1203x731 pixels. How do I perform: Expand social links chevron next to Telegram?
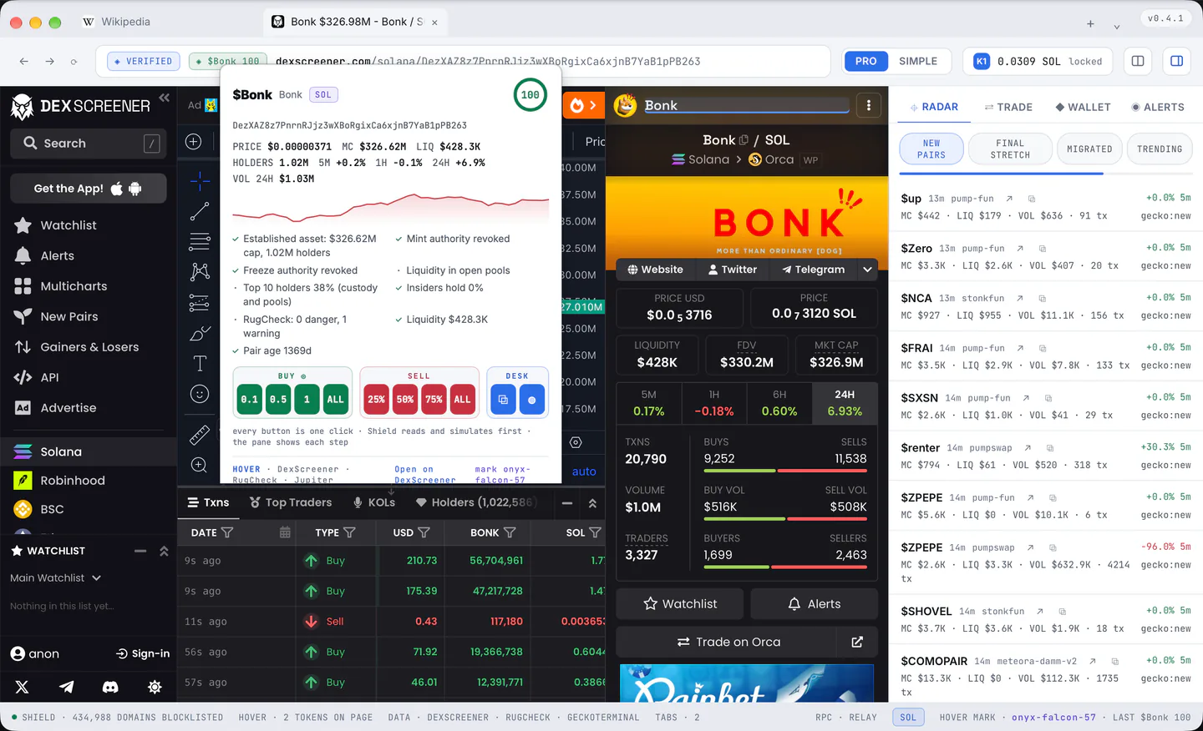pyautogui.click(x=868, y=270)
